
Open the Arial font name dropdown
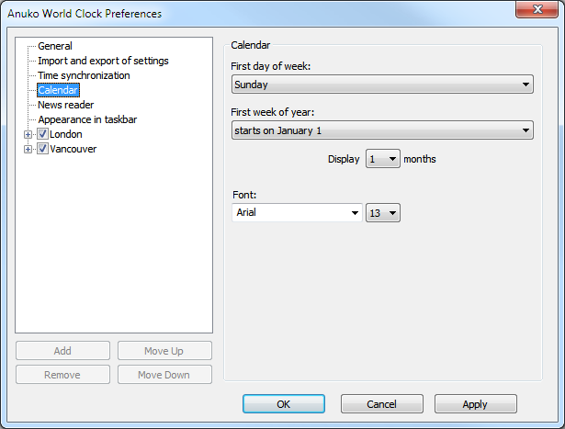pyautogui.click(x=297, y=213)
